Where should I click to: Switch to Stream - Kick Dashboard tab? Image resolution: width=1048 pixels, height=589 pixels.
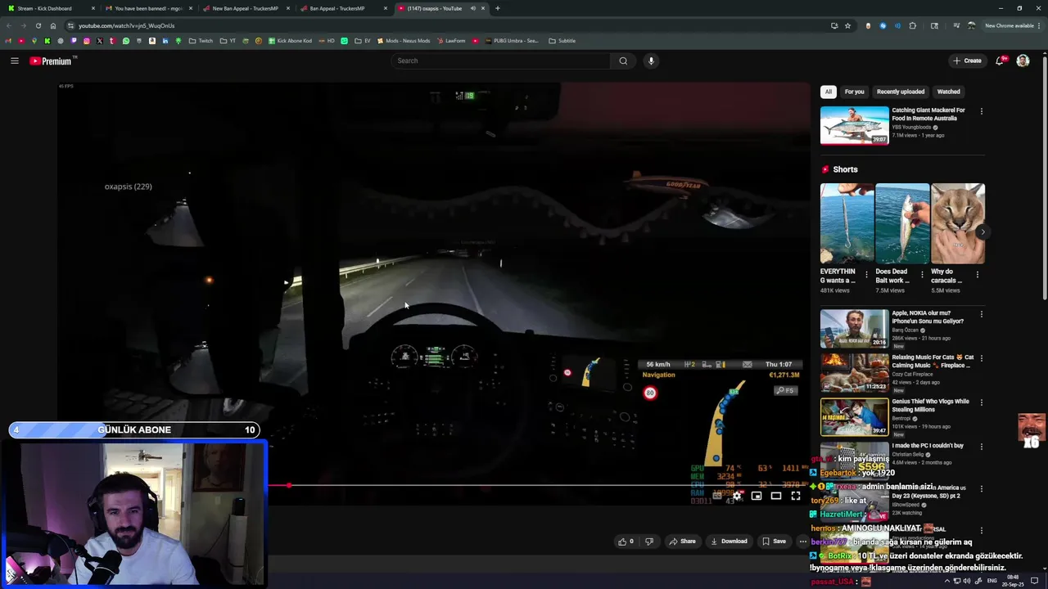[51, 8]
